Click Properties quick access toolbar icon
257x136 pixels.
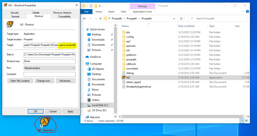tap(91, 6)
